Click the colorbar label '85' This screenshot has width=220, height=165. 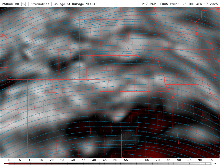tap(189, 160)
